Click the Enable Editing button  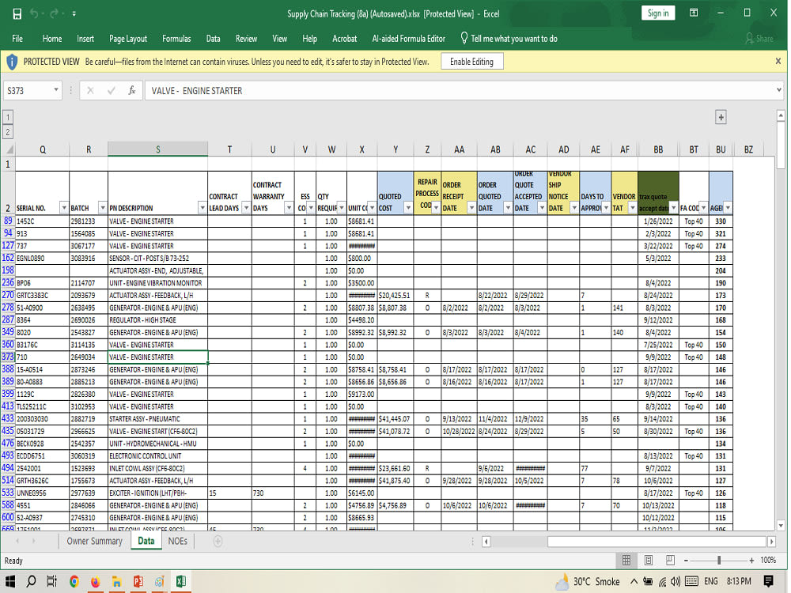click(x=471, y=61)
